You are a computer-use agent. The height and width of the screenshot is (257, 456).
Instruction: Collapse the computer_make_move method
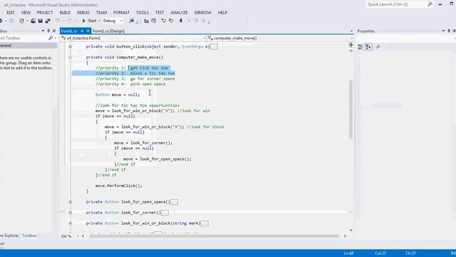(70, 57)
